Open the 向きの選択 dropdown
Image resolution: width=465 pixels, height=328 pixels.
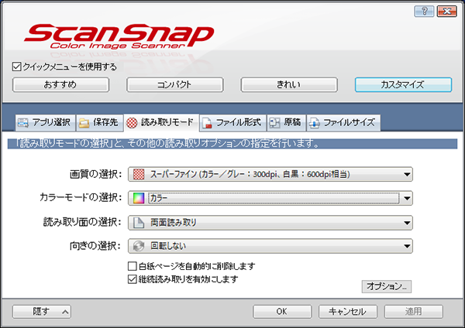[x=406, y=247]
